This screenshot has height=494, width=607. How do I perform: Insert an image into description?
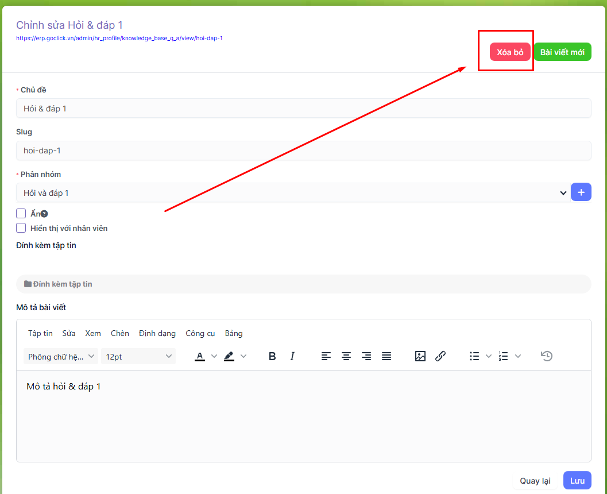pyautogui.click(x=420, y=356)
